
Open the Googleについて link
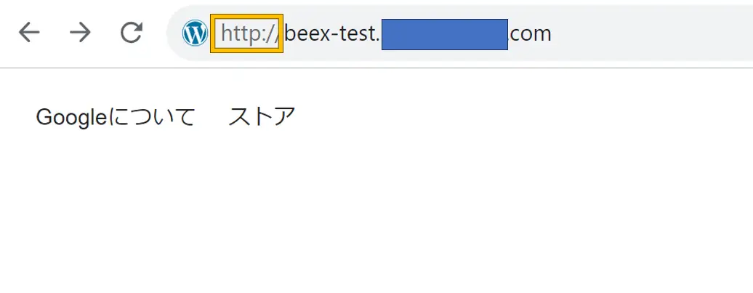(x=116, y=117)
